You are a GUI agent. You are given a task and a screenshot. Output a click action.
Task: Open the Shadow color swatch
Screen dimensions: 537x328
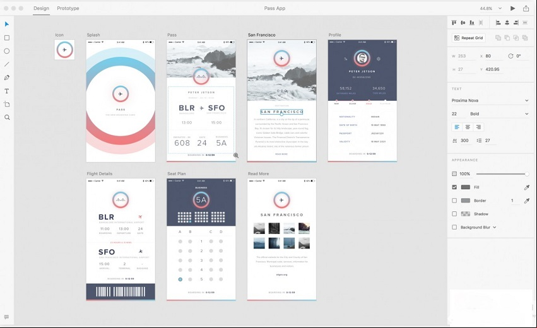[466, 214]
